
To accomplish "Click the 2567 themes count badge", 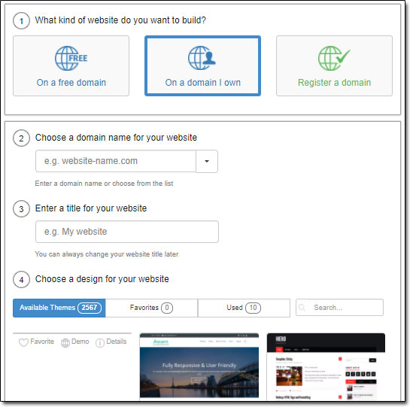I will pos(90,308).
